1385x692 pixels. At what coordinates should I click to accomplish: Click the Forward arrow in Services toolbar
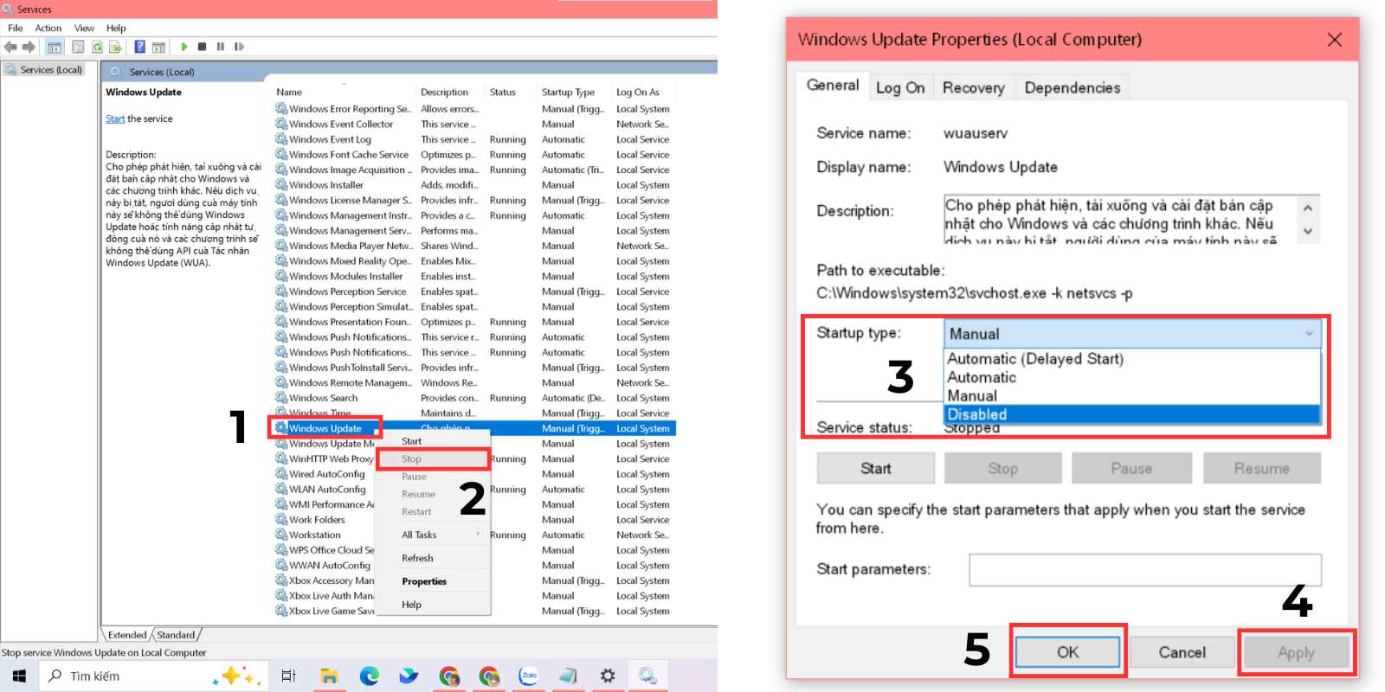pyautogui.click(x=29, y=47)
